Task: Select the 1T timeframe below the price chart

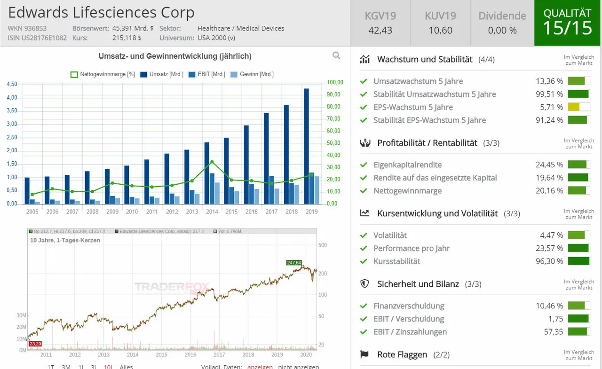Action: click(x=51, y=367)
